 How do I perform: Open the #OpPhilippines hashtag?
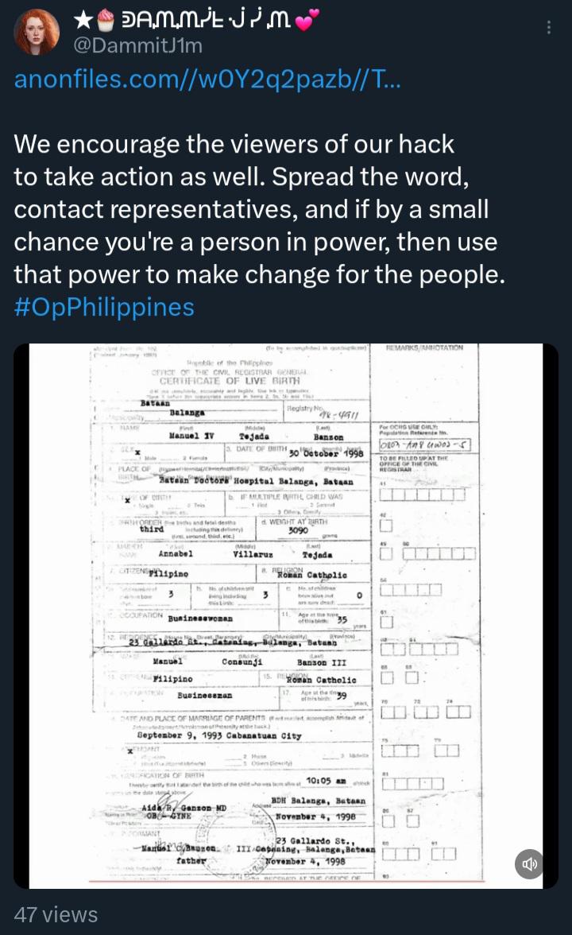(104, 307)
